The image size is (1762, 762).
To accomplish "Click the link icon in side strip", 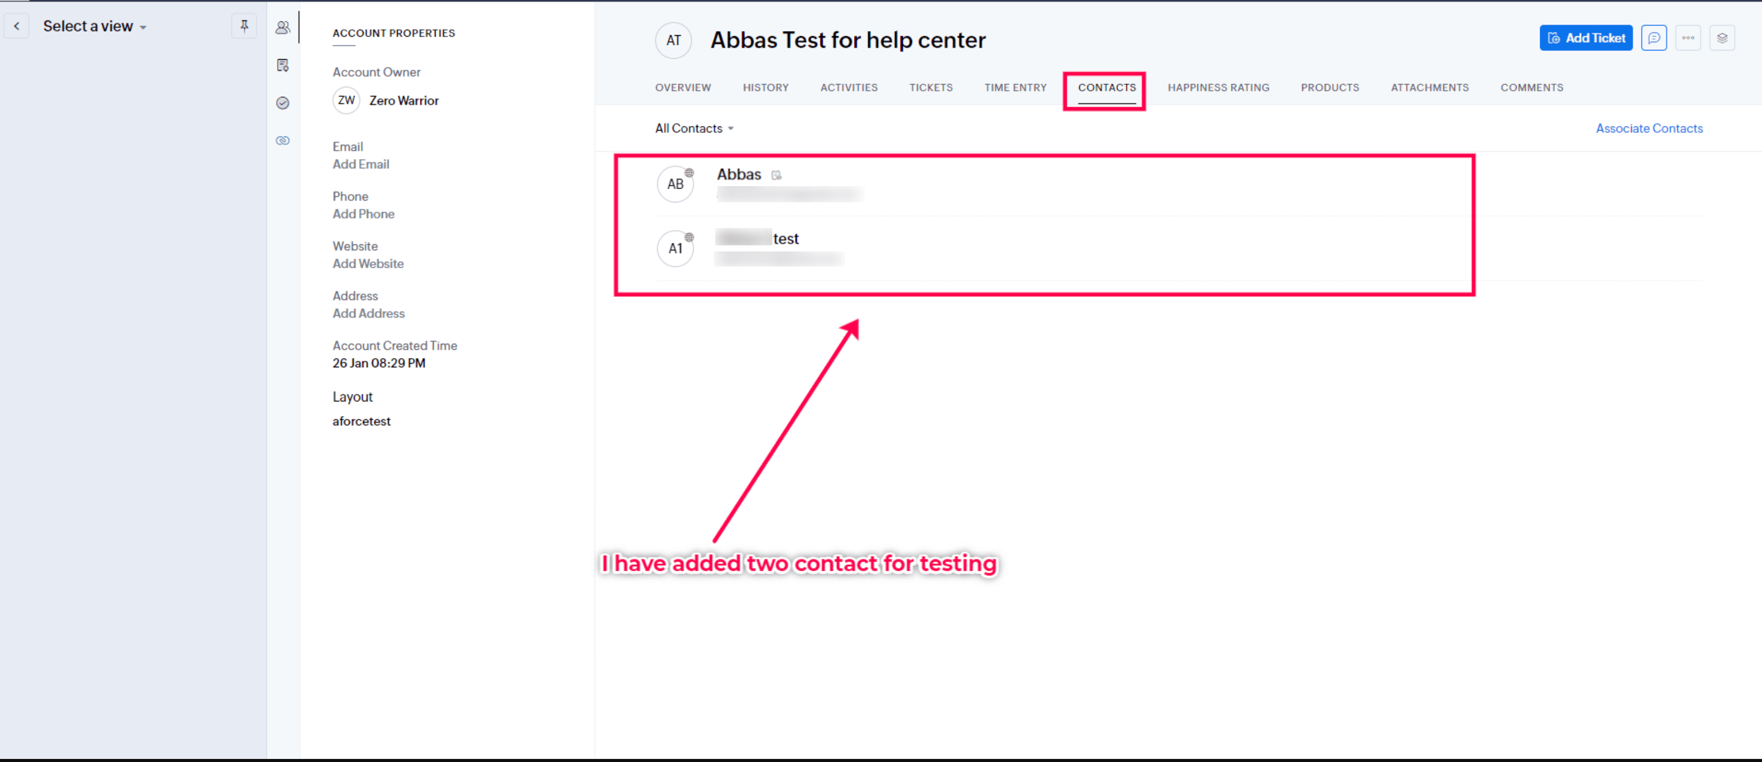I will point(283,140).
